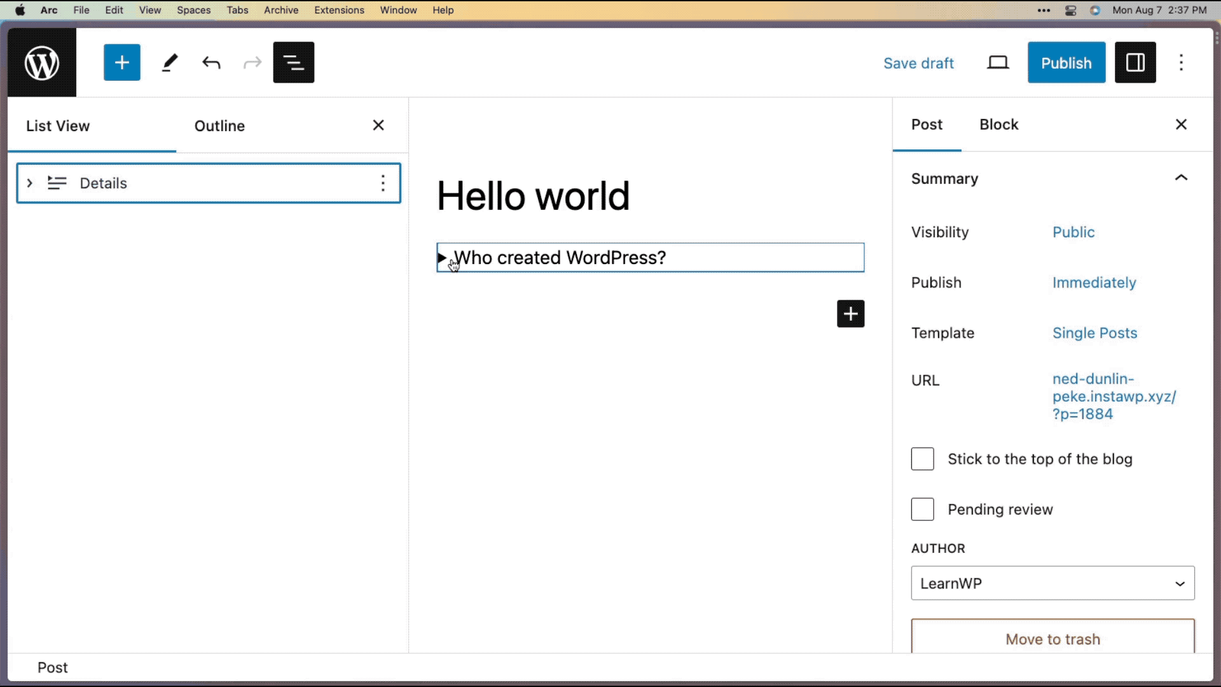Switch to the Outline tab
This screenshot has width=1221, height=687.
pyautogui.click(x=219, y=126)
